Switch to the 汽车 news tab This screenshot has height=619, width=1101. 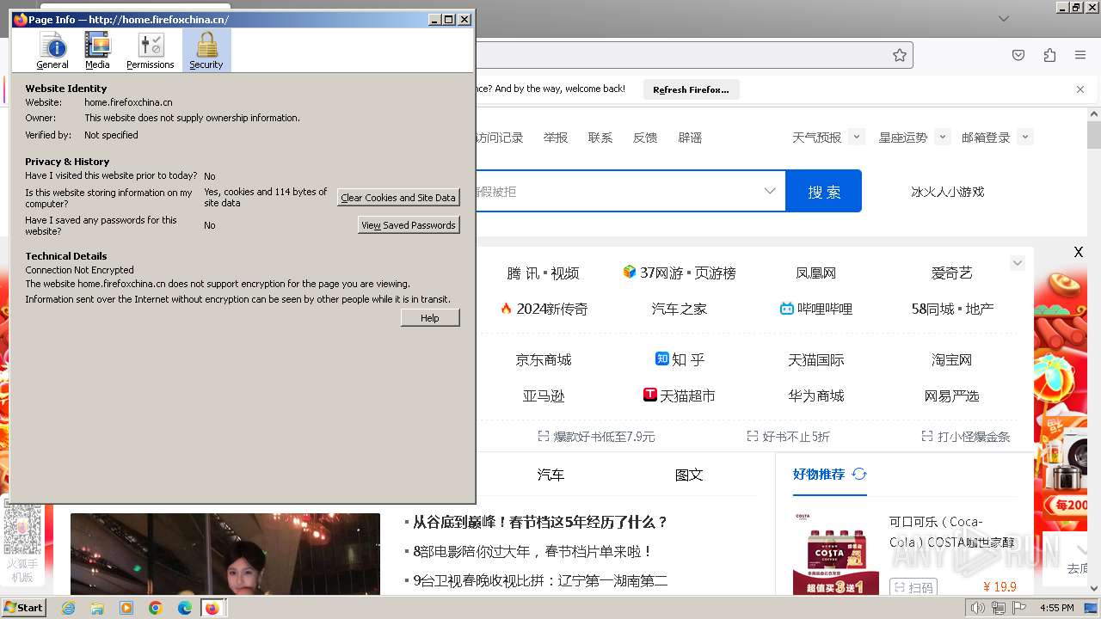550,475
